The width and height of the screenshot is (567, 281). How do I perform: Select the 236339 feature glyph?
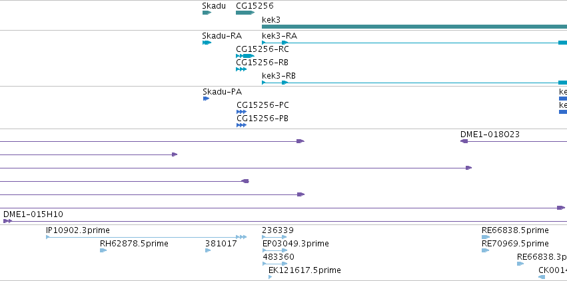point(275,237)
